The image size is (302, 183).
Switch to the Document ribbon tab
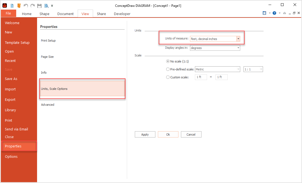[x=66, y=14]
